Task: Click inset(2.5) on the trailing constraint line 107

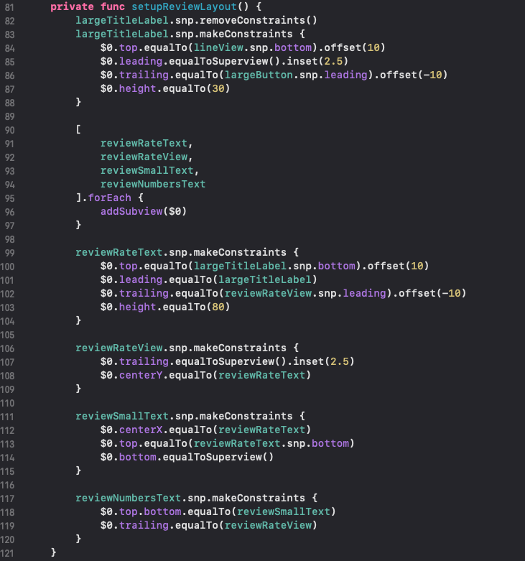Action: tap(324, 361)
